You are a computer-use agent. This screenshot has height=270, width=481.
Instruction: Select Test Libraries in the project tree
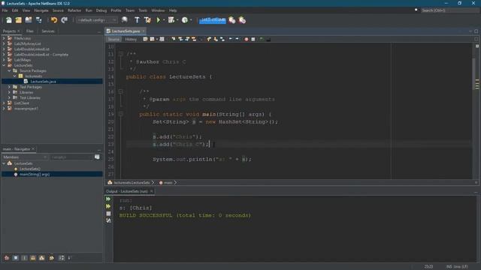(30, 97)
